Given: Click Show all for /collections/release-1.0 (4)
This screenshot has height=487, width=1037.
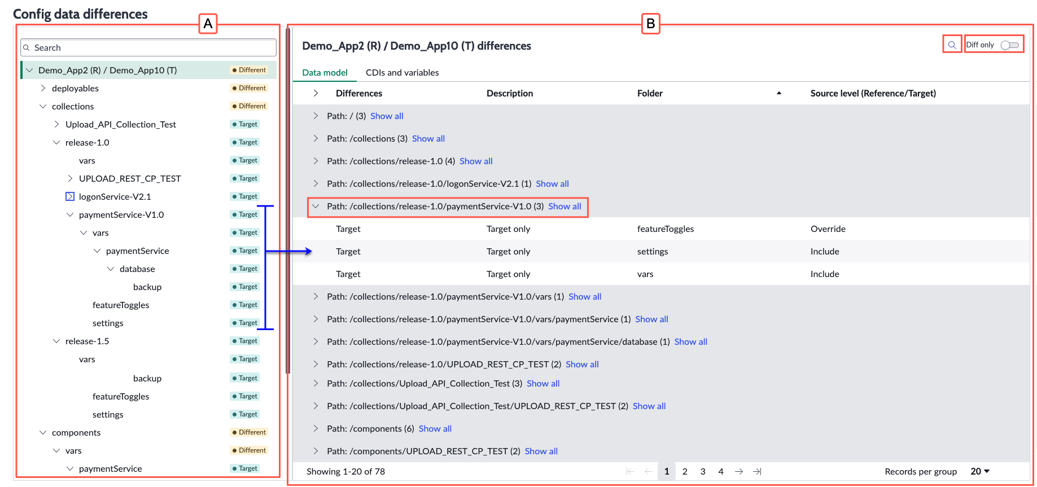Looking at the screenshot, I should [476, 161].
